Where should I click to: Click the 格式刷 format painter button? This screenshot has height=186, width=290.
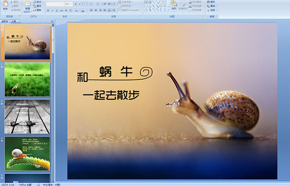pos(15,10)
